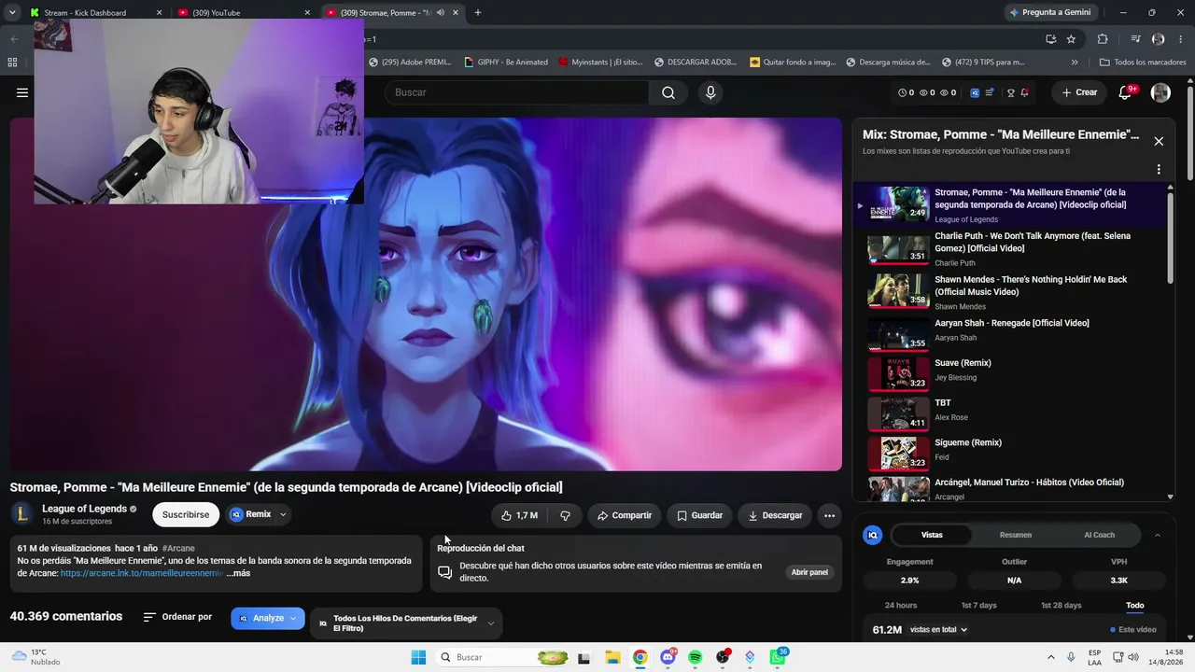This screenshot has width=1195, height=672.
Task: Click the Guardar save button
Action: pyautogui.click(x=700, y=515)
